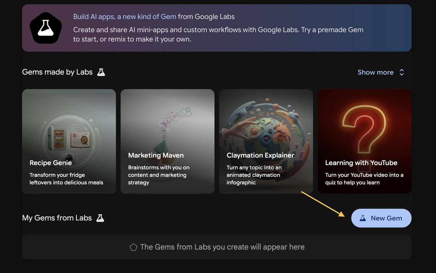Select the Learning with YouTube gem card
This screenshot has height=273, width=436.
[x=365, y=141]
